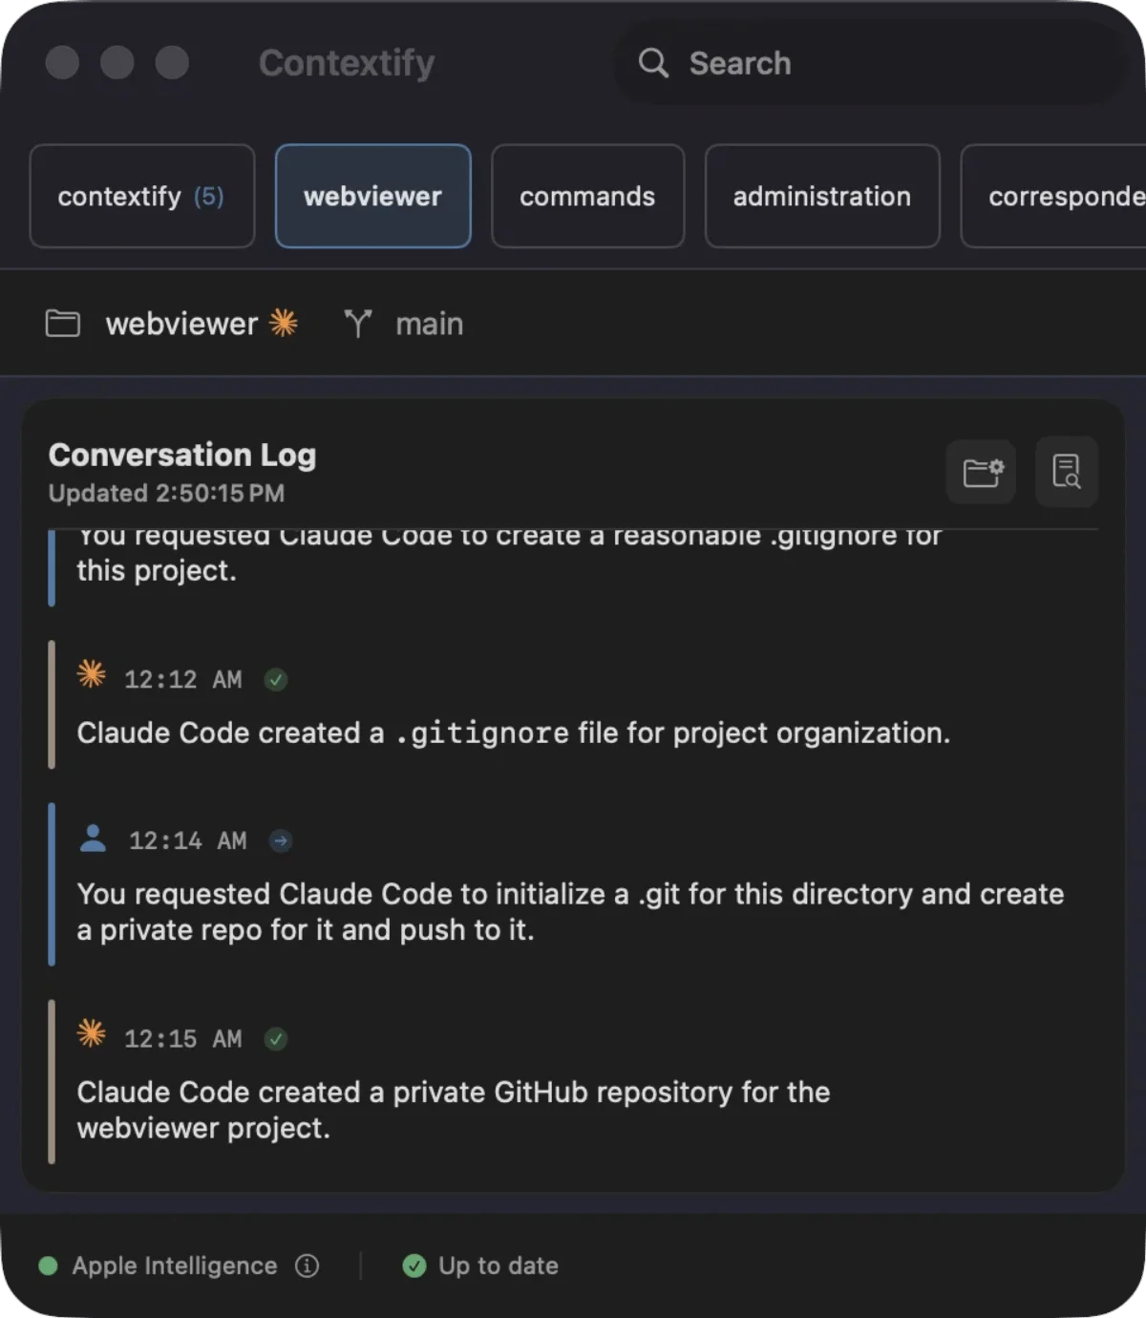Click the green Up to date checkmark

[414, 1265]
